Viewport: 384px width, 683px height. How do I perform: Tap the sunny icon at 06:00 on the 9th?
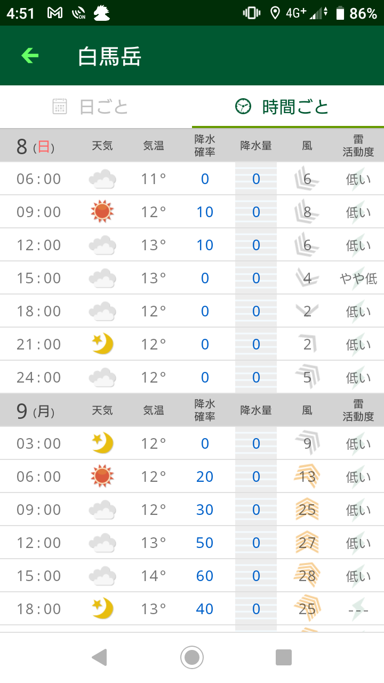click(102, 476)
